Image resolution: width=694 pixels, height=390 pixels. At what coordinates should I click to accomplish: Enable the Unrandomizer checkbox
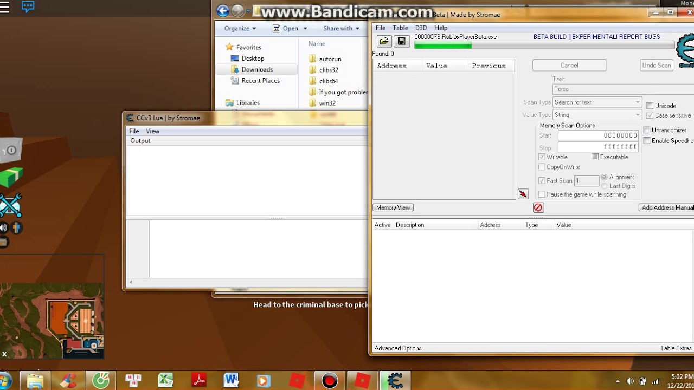tap(647, 130)
